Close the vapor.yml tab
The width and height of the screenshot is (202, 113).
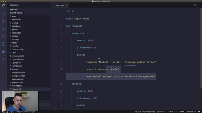point(67,5)
